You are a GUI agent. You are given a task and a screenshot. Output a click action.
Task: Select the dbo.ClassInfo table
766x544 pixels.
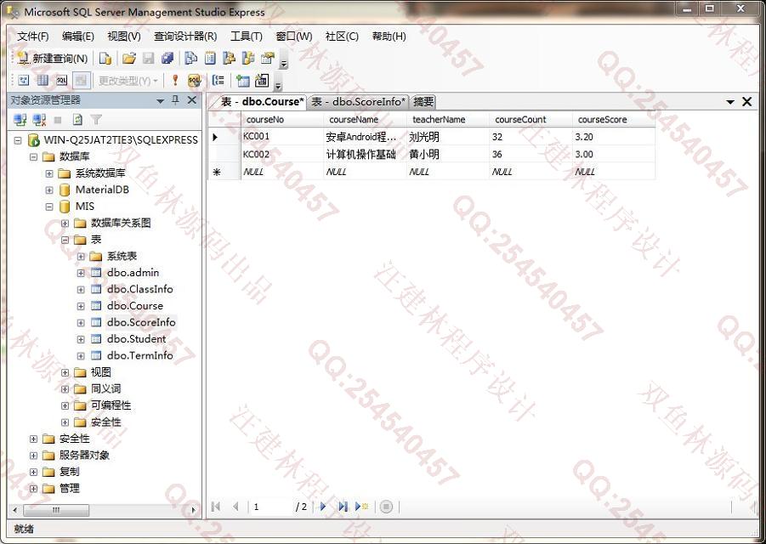pyautogui.click(x=139, y=289)
